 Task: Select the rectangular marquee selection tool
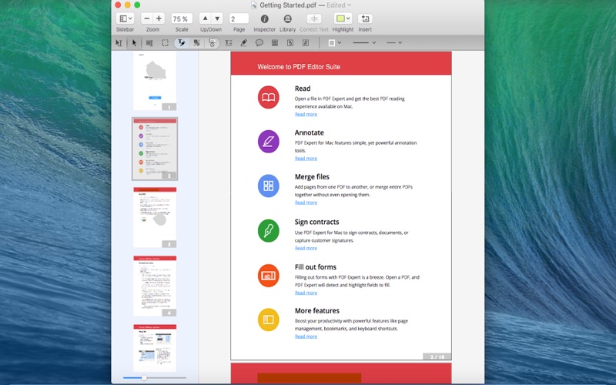[165, 43]
